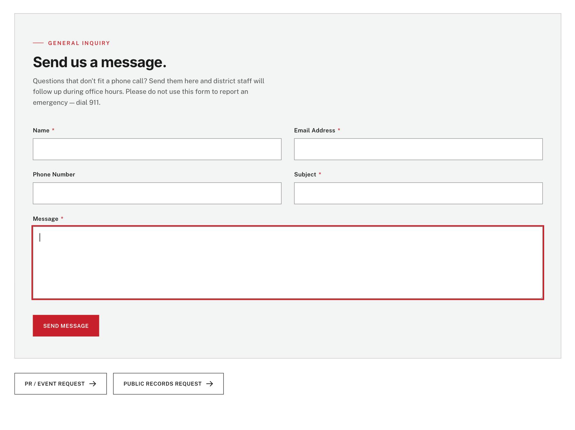Click into the Email Address field
This screenshot has width=575, height=430.
(x=418, y=149)
